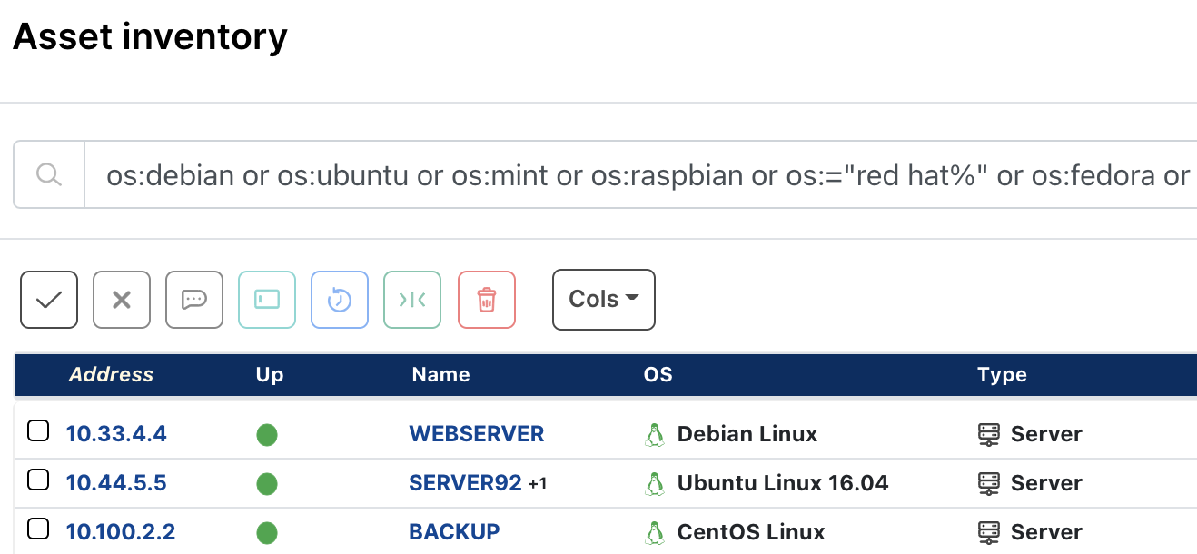Viewport: 1197px width, 554px height.
Task: Open the Cols dropdown
Action: tap(603, 299)
